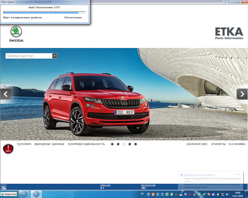Viewport: 248px width, 198px height.
Task: Click the red-white shield antivirus tray icon
Action: [x=209, y=194]
